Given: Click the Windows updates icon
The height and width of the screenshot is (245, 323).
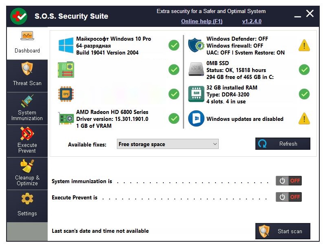Looking at the screenshot, I should [x=196, y=118].
